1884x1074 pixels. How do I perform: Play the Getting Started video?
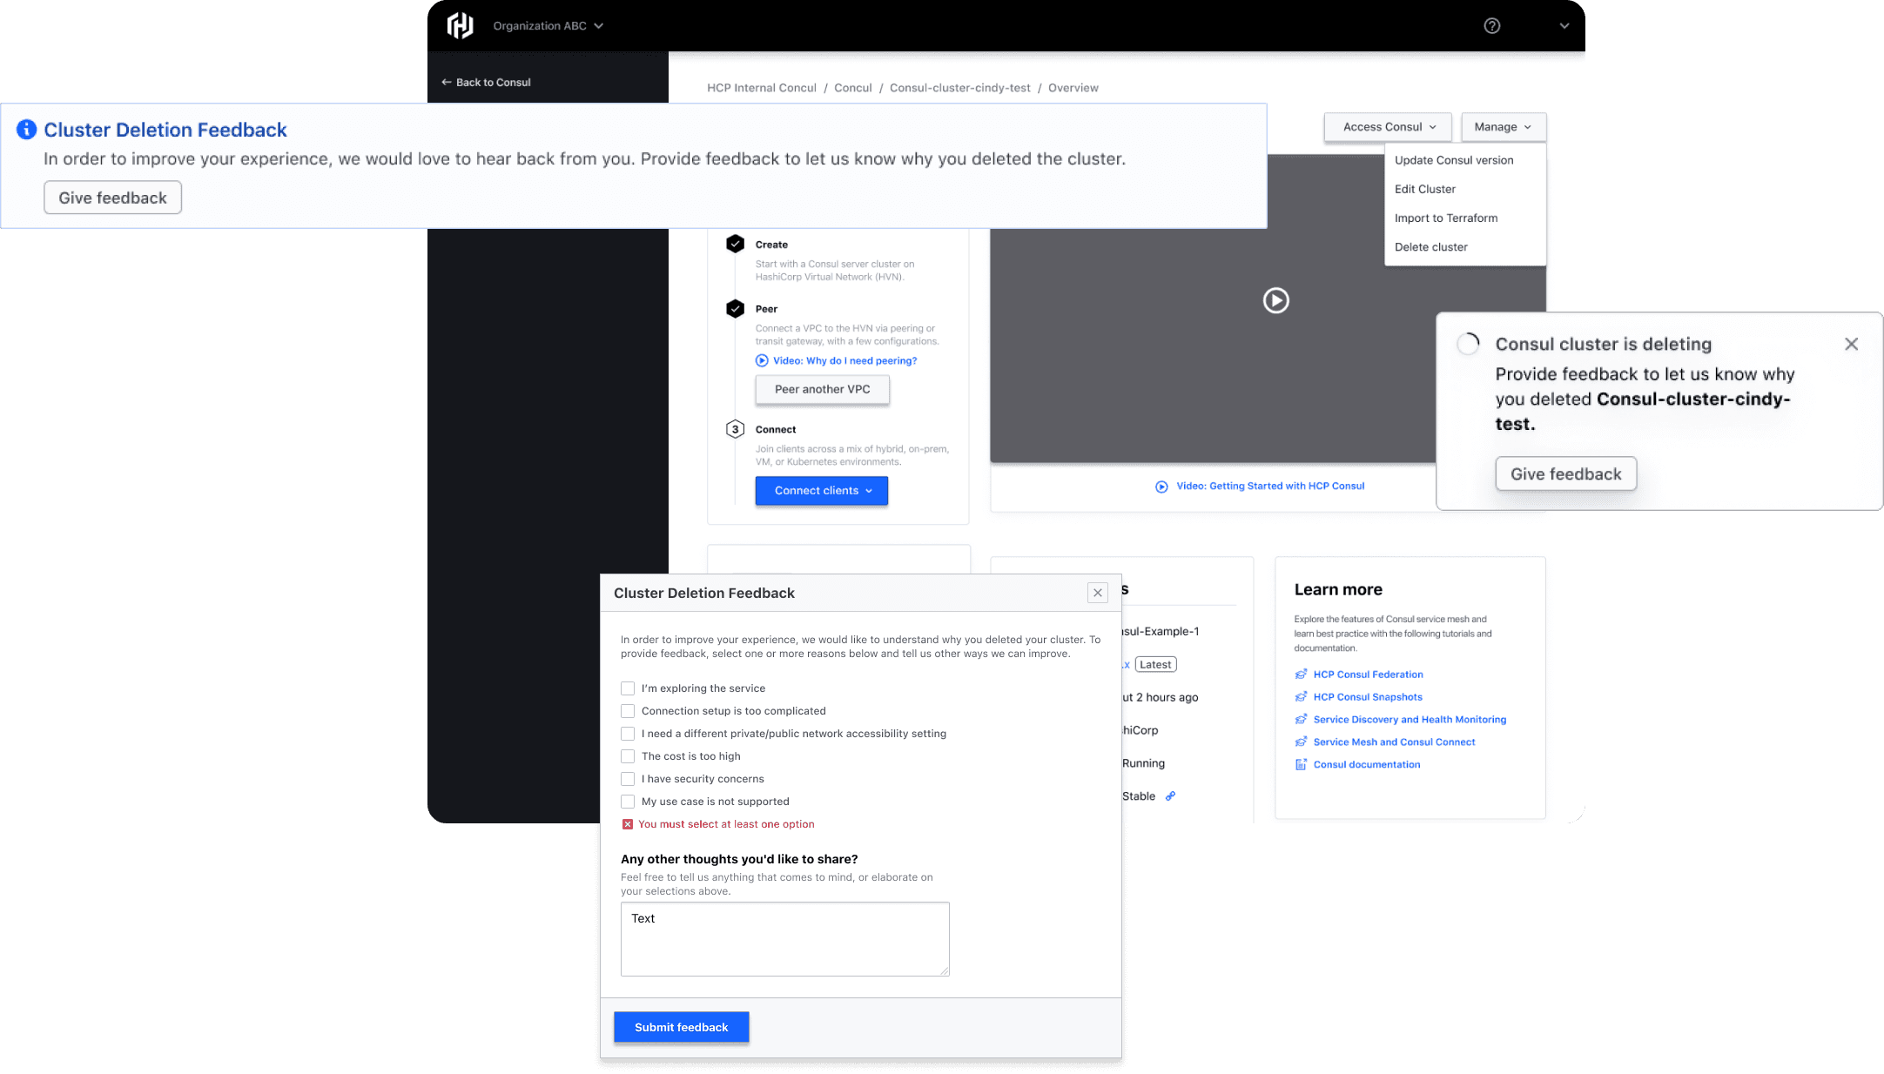pyautogui.click(x=1275, y=300)
